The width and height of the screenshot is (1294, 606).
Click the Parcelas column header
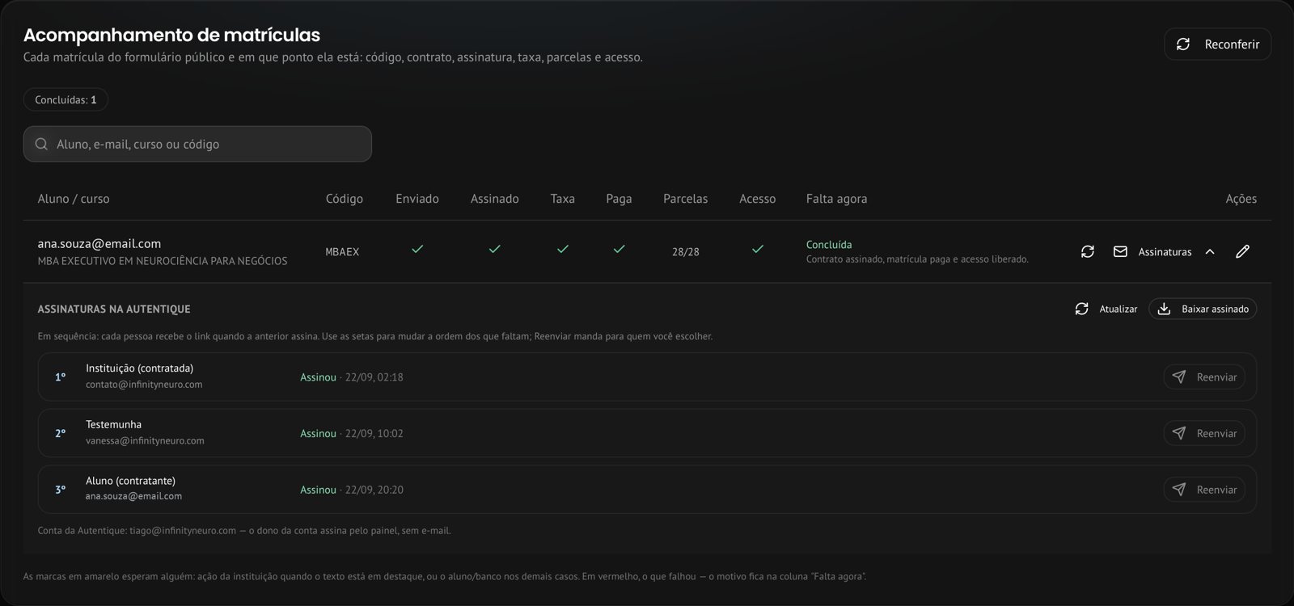click(x=685, y=199)
